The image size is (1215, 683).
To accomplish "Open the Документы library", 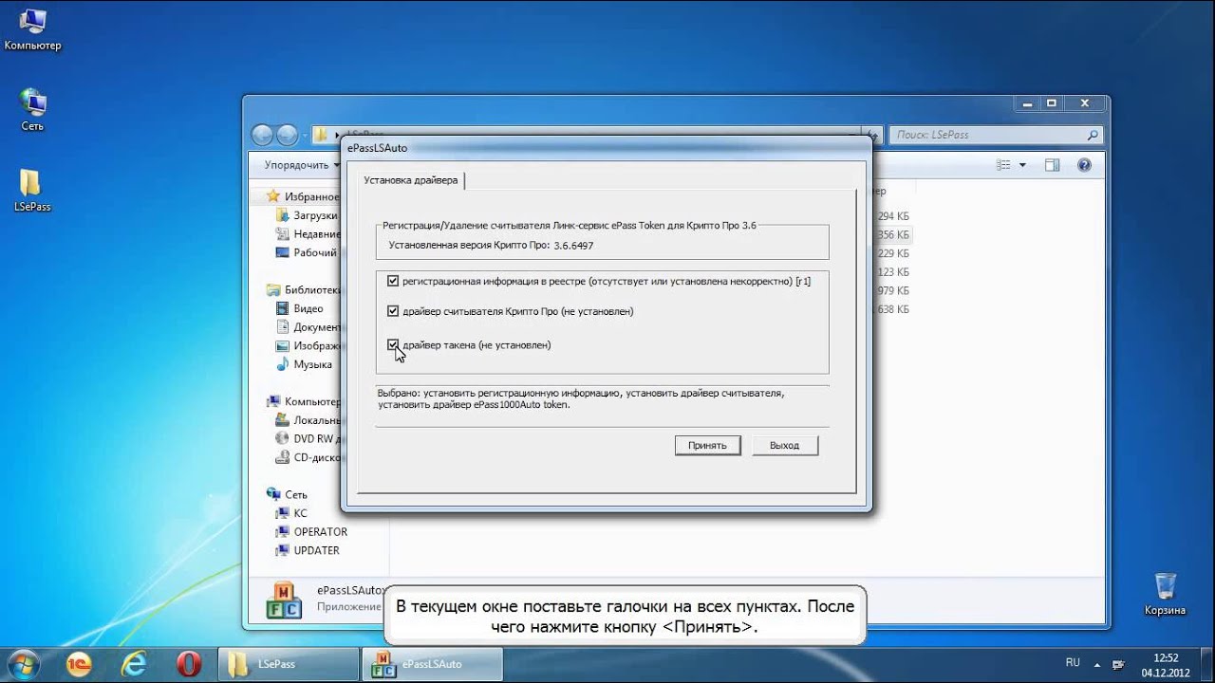I will pyautogui.click(x=308, y=327).
